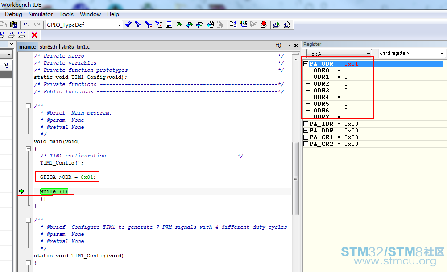Toggle a bookmark with the green tag icon

pyautogui.click(x=179, y=25)
